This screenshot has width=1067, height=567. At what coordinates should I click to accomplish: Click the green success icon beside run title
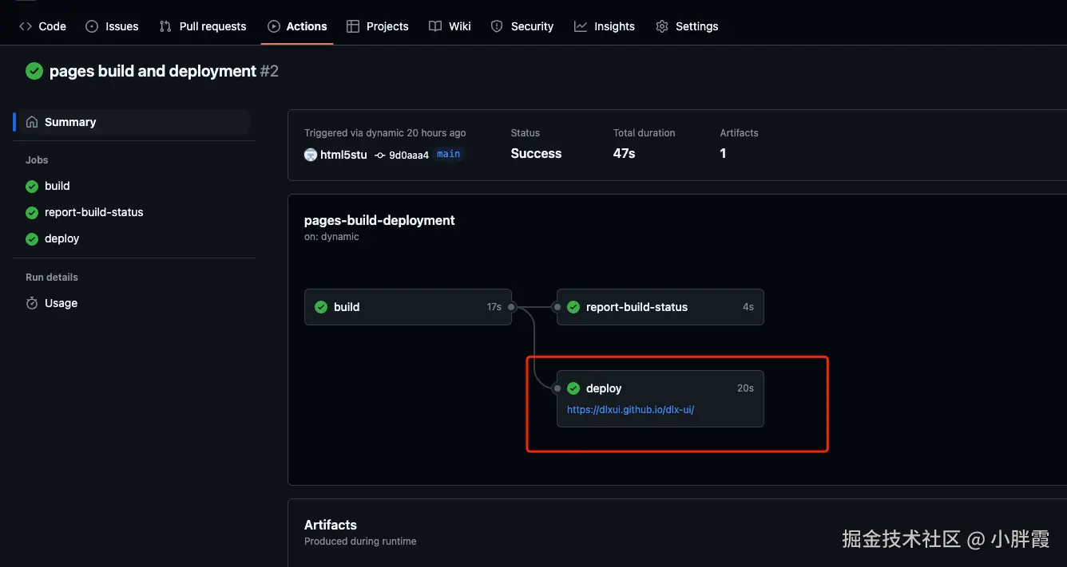(34, 71)
